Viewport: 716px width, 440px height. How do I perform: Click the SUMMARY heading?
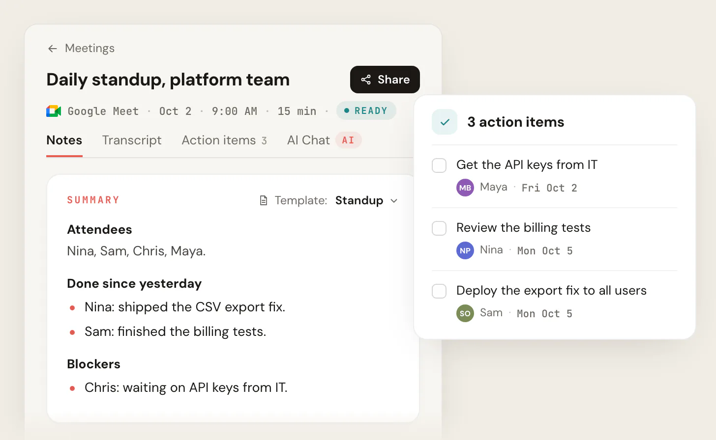coord(93,200)
